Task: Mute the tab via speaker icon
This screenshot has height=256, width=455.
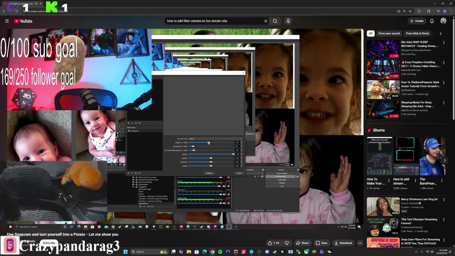Action: pos(36,4)
